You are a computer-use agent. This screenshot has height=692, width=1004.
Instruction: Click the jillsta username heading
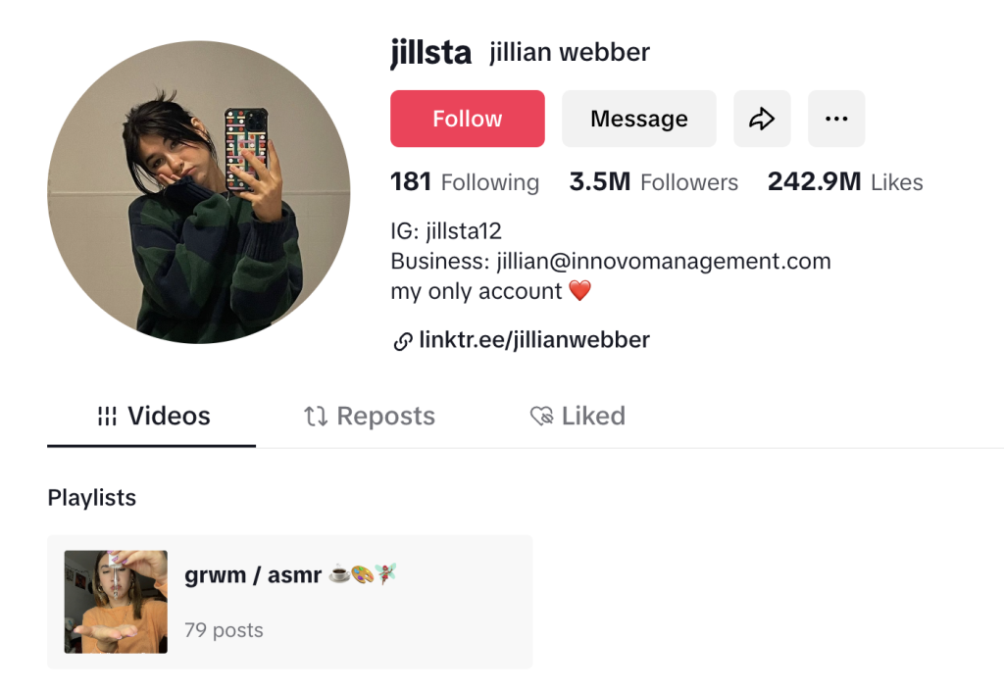(x=431, y=53)
